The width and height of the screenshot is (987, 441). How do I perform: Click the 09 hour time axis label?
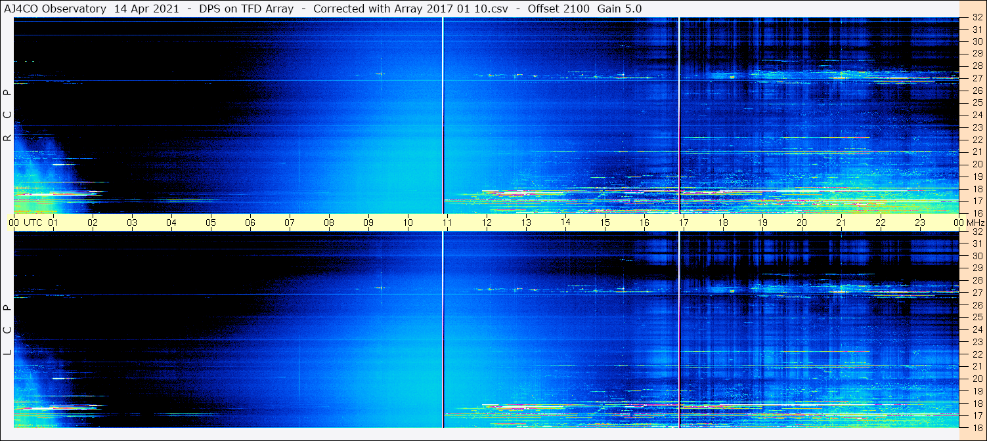point(368,222)
